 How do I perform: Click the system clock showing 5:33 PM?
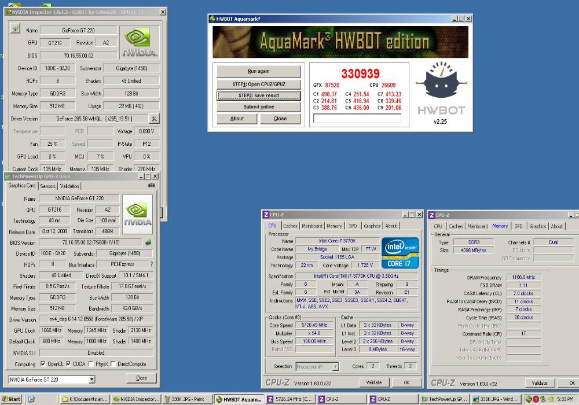click(x=565, y=399)
